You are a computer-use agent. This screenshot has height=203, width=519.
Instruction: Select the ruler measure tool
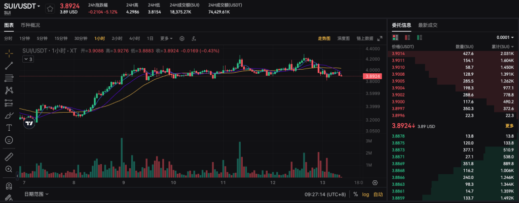(x=9, y=157)
